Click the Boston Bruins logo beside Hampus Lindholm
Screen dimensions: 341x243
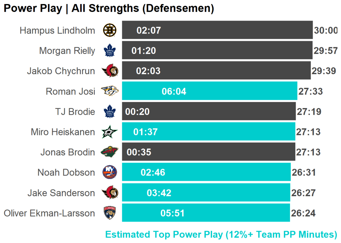[110, 30]
